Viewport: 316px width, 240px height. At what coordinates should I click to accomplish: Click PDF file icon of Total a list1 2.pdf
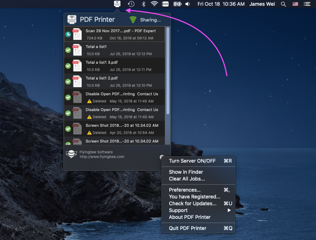coord(77,81)
